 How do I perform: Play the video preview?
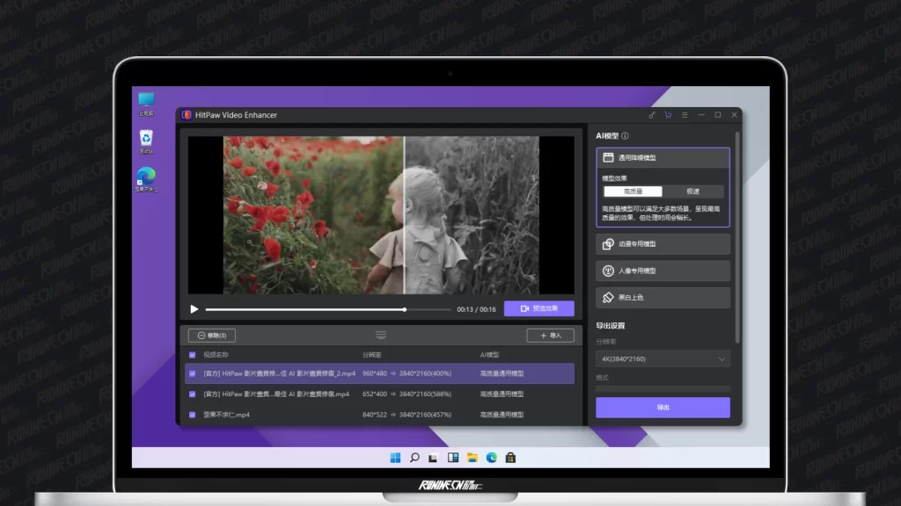pos(194,309)
